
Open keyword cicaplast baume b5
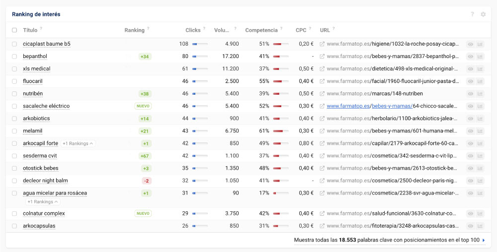(x=47, y=44)
